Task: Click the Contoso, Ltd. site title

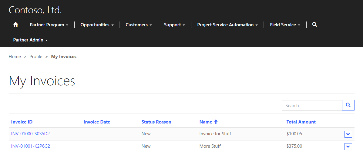Action: [x=35, y=10]
